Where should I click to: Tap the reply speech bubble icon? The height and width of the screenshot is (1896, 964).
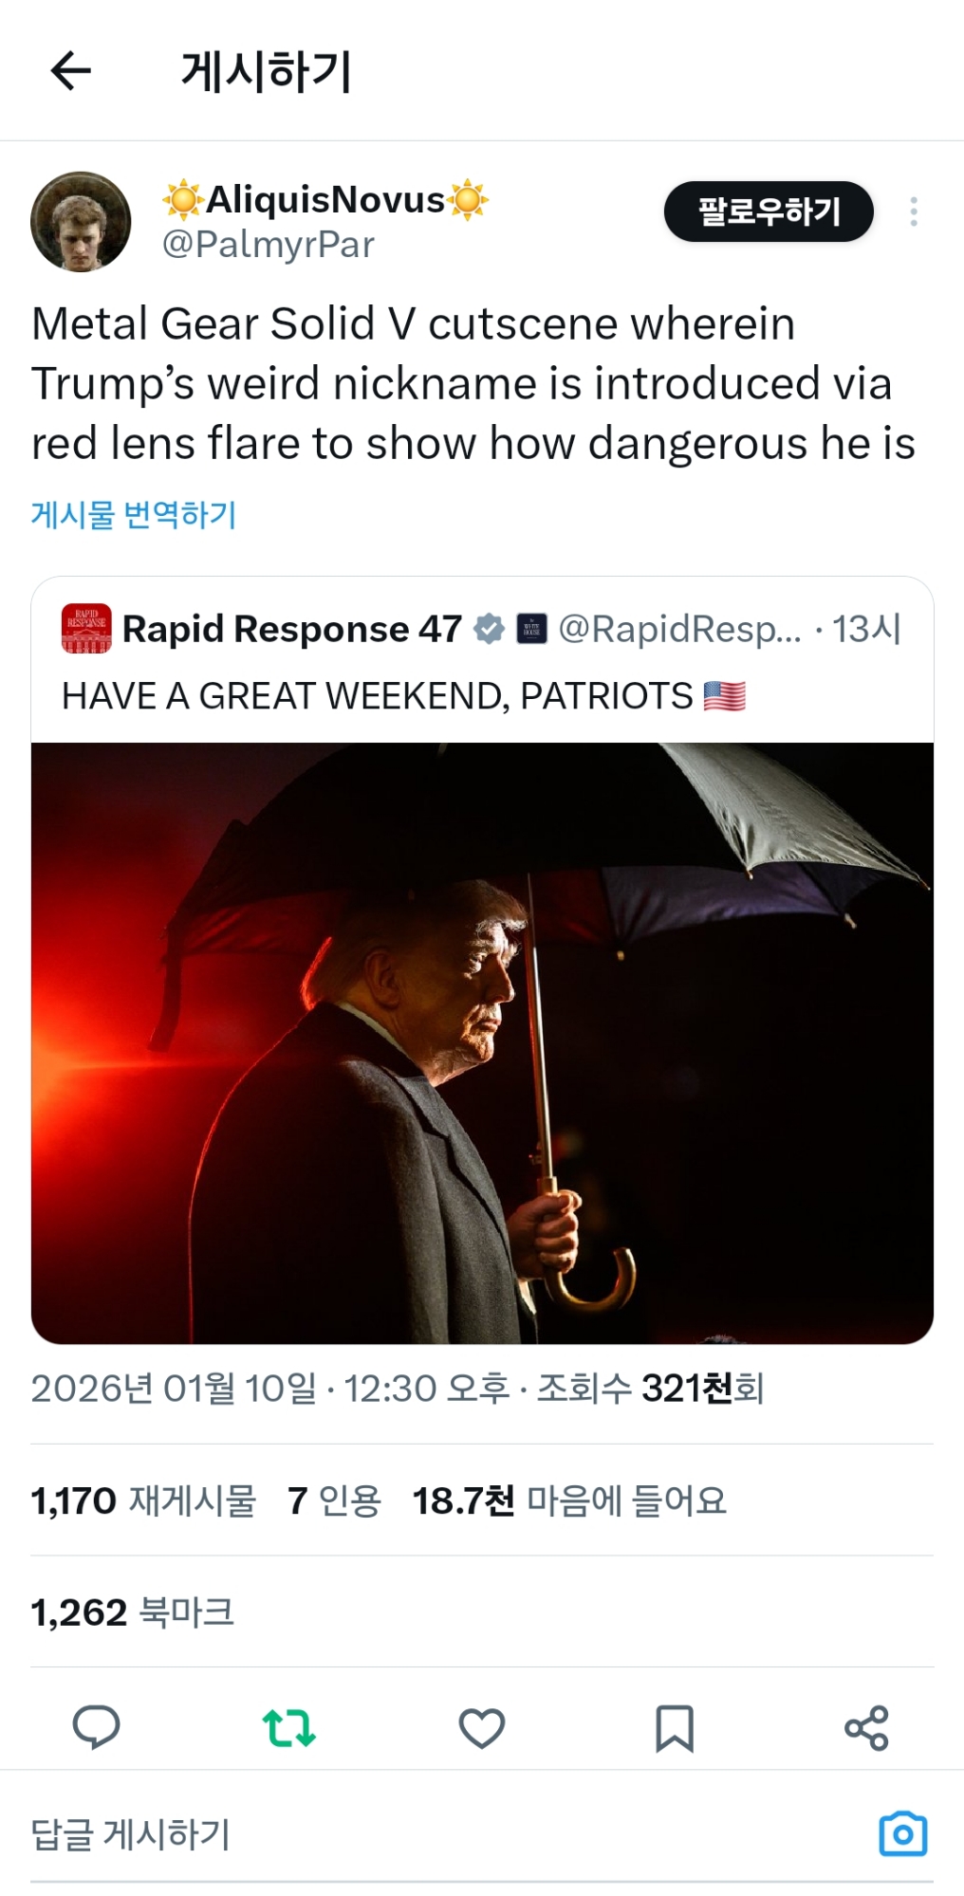click(97, 1727)
